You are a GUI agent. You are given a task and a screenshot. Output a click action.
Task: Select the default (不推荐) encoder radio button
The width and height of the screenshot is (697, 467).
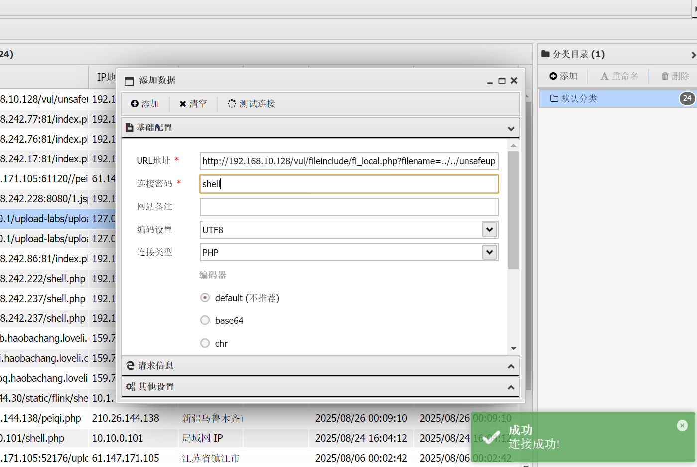(205, 298)
